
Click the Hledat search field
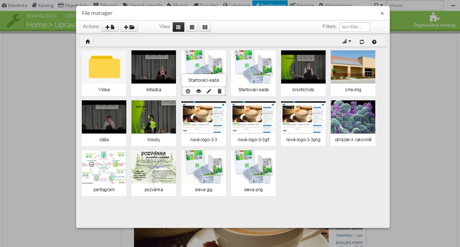point(415,5)
